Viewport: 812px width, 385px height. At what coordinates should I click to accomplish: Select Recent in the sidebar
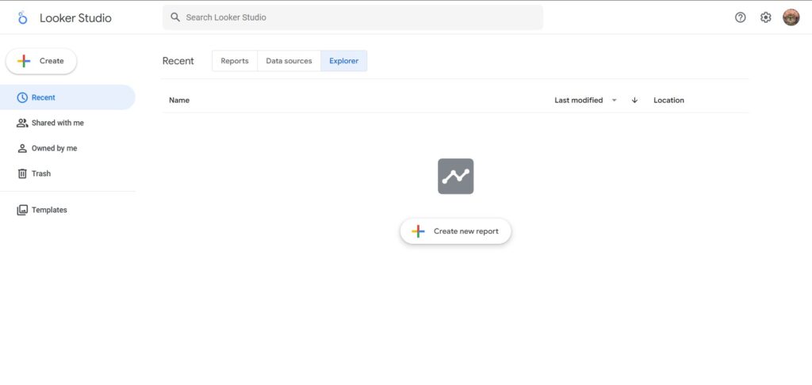(67, 97)
